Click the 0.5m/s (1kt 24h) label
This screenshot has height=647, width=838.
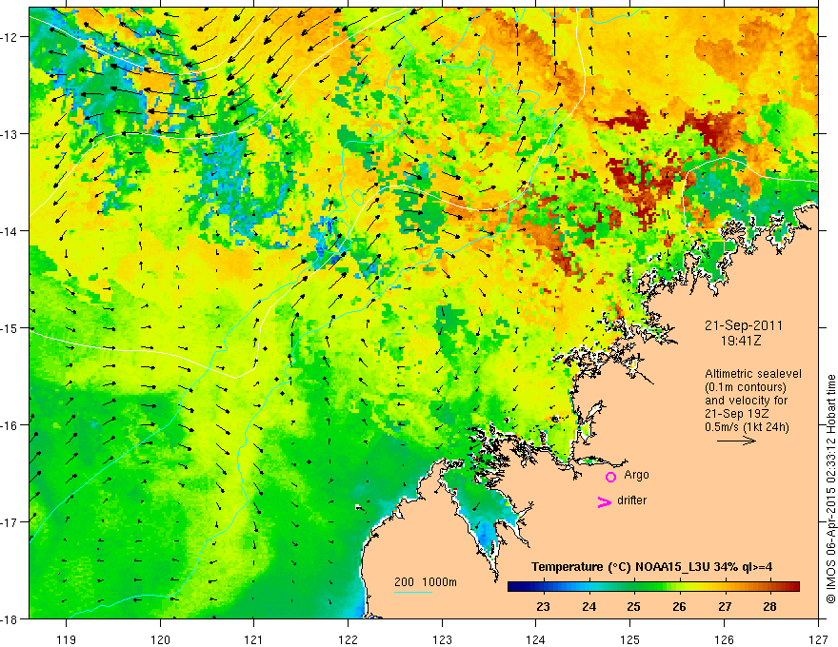click(x=747, y=427)
